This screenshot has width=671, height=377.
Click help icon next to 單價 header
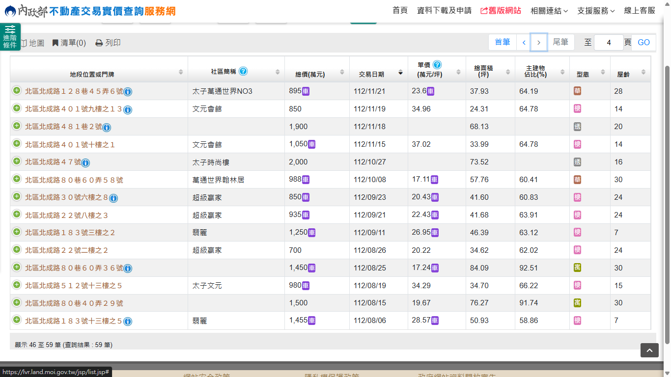[x=437, y=65]
